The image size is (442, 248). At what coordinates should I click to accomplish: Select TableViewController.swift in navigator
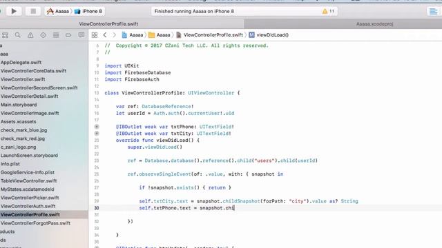point(28,180)
